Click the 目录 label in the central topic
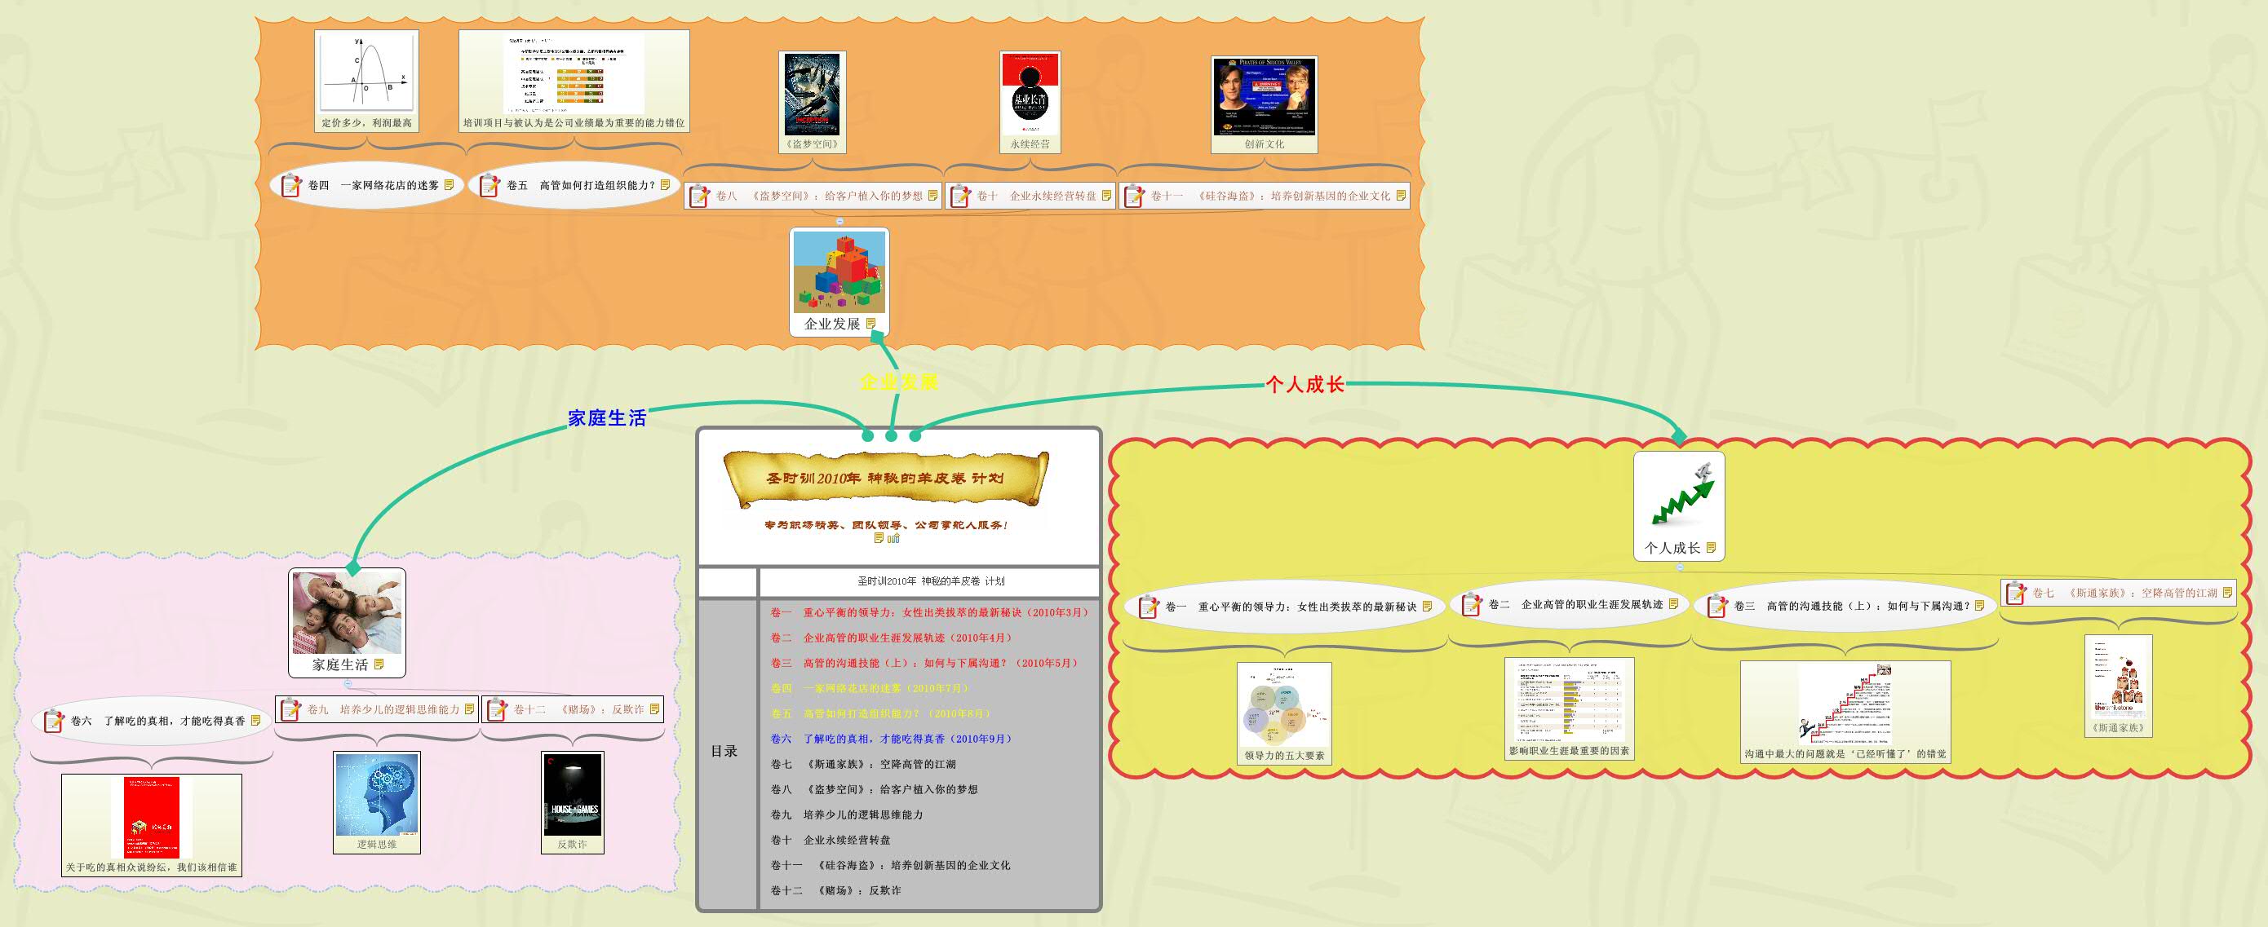This screenshot has height=927, width=2268. [725, 752]
